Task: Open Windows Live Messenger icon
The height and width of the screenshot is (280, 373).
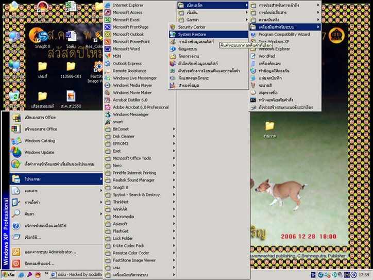Action: point(108,78)
